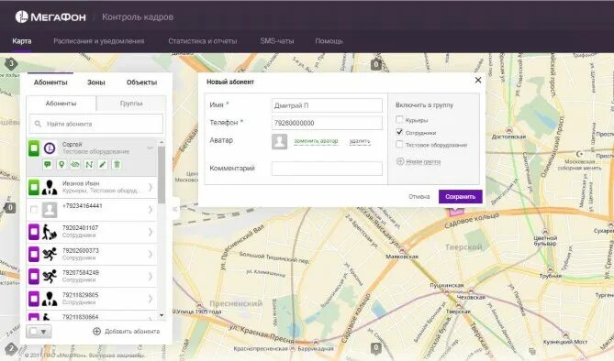Open Расписания и уведомления tab

pos(99,41)
